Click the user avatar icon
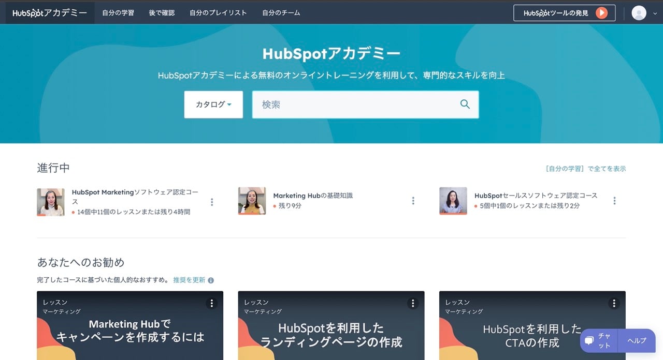This screenshot has height=360, width=663. pyautogui.click(x=639, y=13)
